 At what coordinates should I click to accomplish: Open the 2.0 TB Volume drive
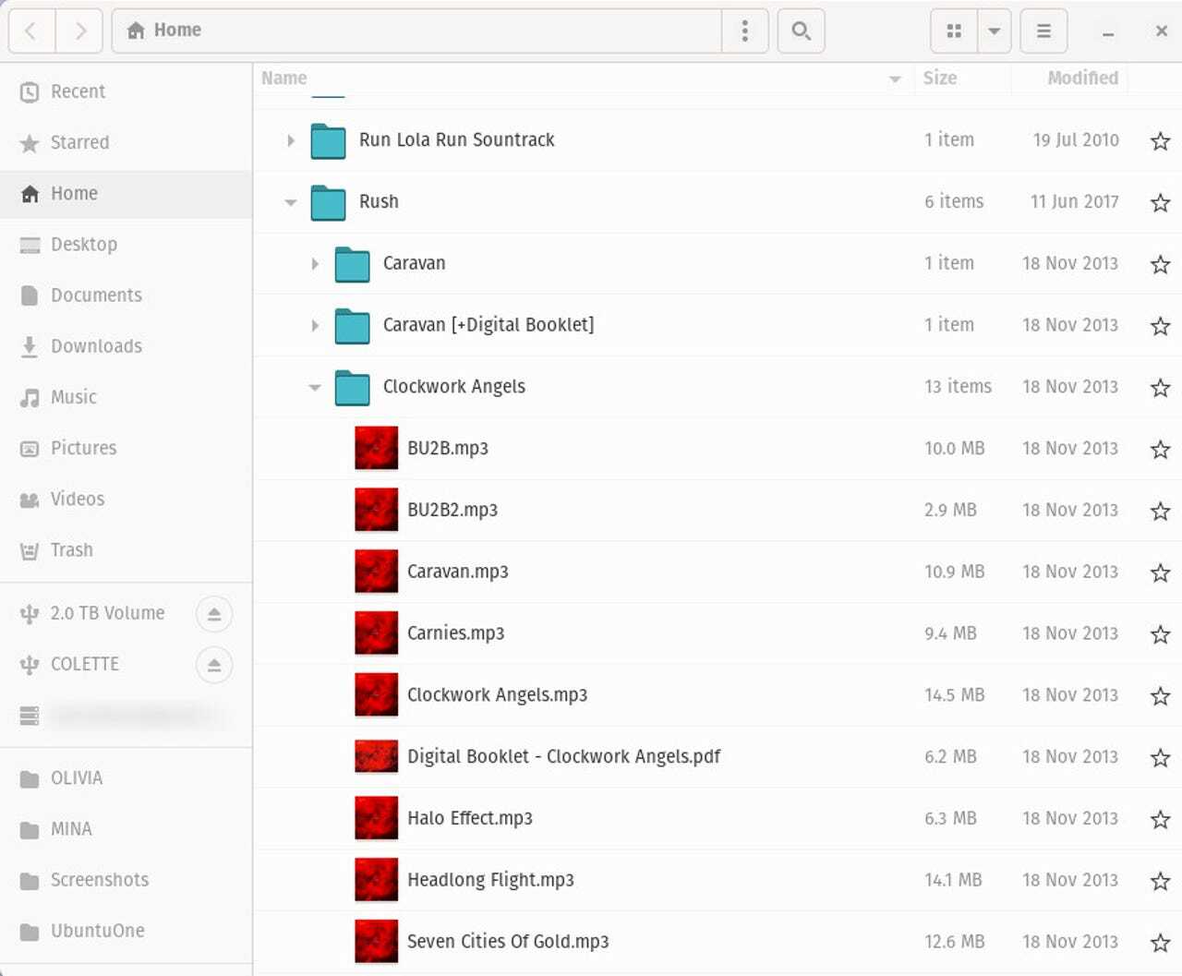(107, 613)
